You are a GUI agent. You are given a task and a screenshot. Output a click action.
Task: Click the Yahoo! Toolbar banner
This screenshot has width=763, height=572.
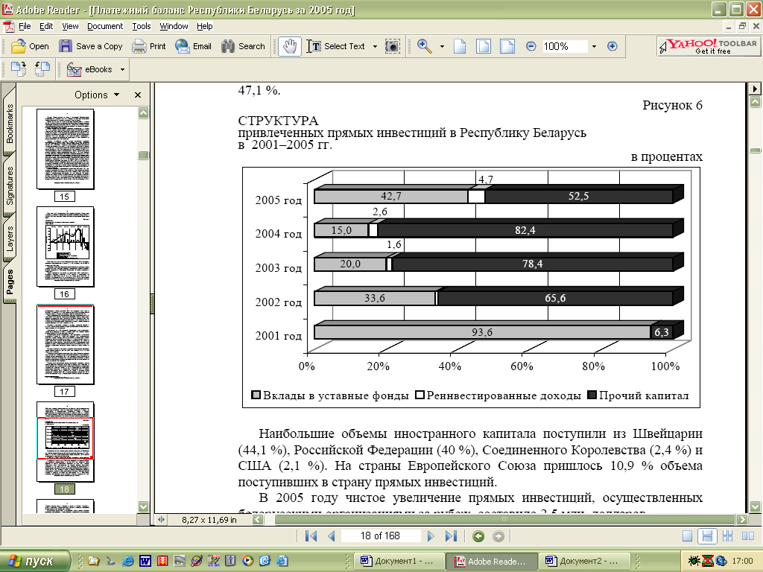(708, 46)
